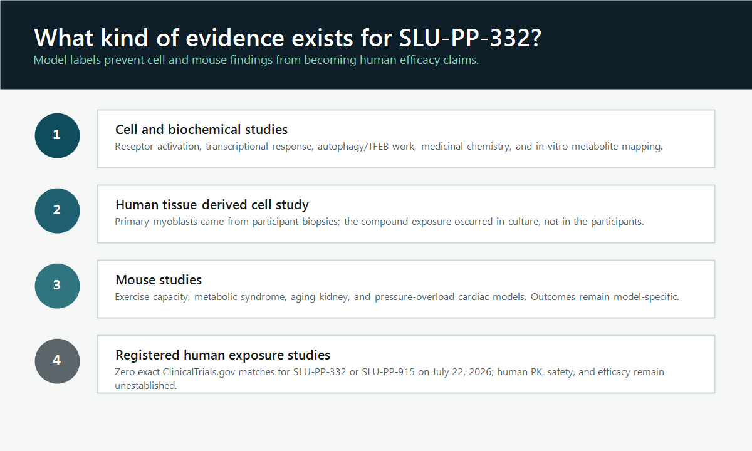Click the description starting 'Primary myoblasts came from'
The width and height of the screenshot is (752, 451).
click(379, 222)
